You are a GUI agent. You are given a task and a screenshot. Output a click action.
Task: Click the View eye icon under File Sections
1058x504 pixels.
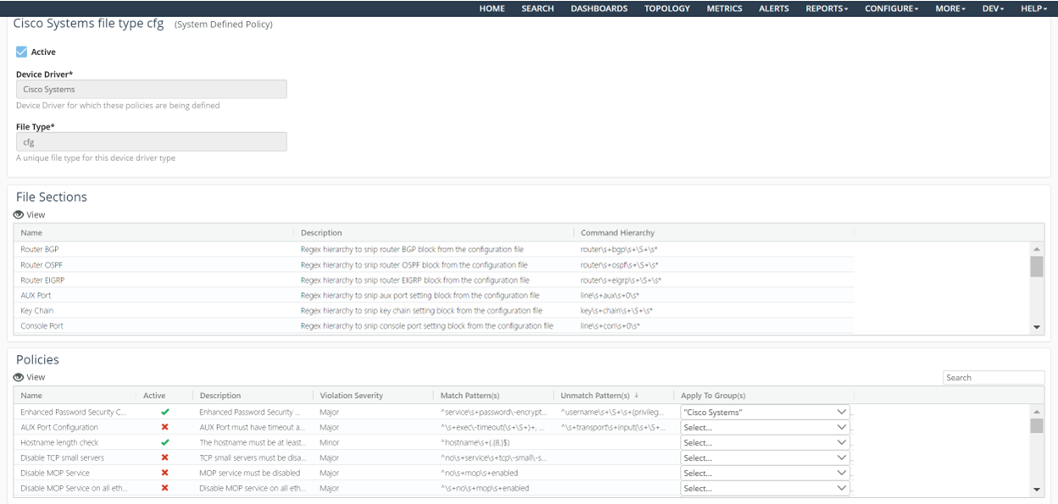pos(19,215)
